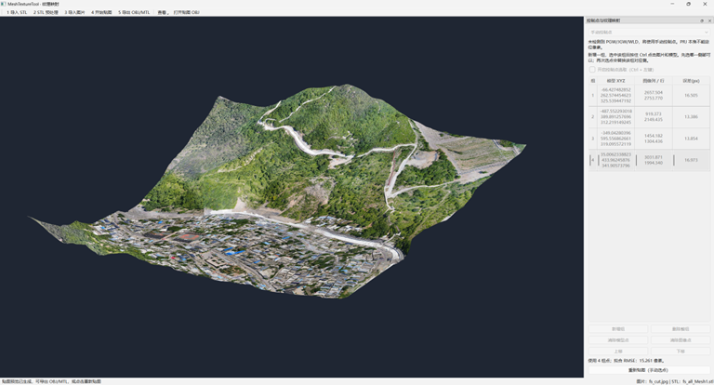Close the control points side panel

[709, 21]
